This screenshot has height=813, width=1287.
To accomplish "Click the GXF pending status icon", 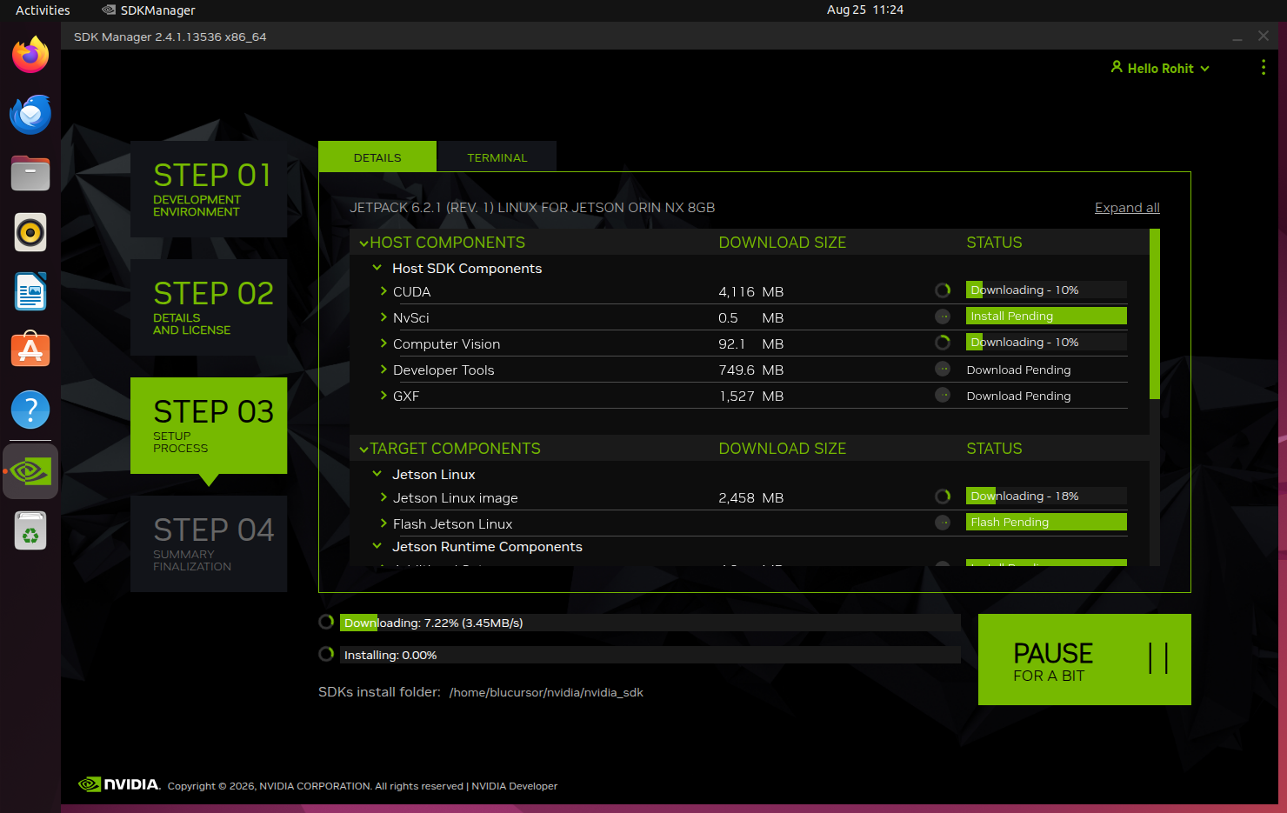I will (x=943, y=395).
